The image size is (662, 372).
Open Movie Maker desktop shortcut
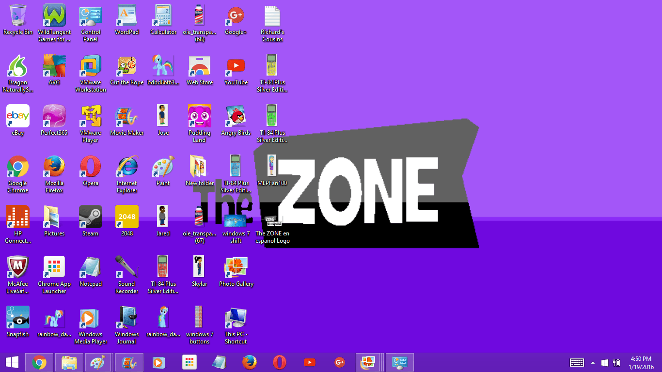pos(126,121)
